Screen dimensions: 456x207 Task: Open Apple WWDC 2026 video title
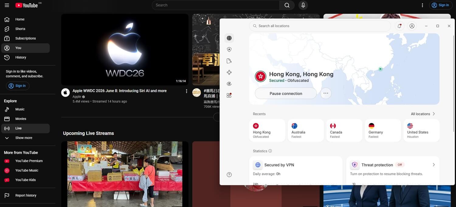coord(119,91)
